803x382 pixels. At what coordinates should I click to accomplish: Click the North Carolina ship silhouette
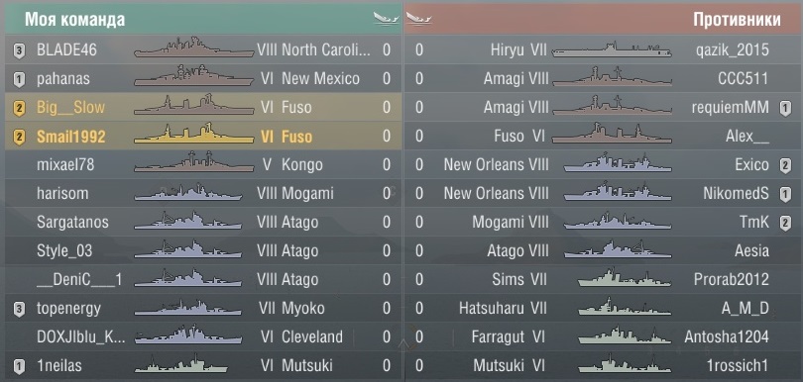(193, 48)
